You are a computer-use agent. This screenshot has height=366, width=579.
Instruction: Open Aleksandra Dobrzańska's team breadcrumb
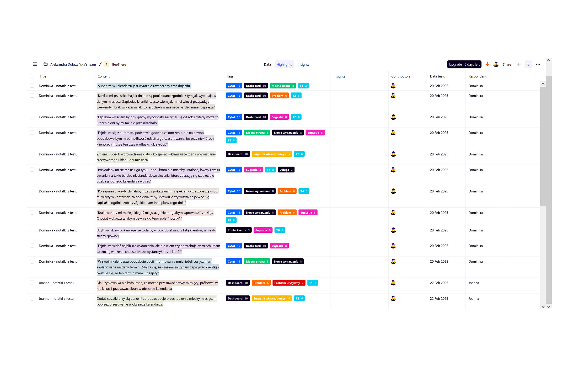coord(73,64)
